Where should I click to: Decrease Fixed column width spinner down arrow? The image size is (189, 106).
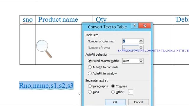tap(141, 62)
